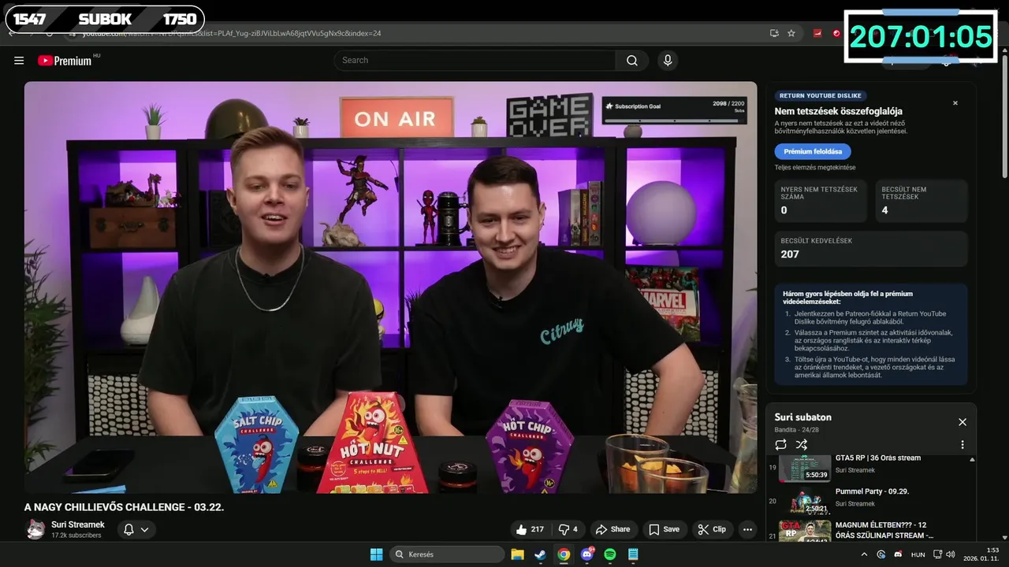The image size is (1009, 567).
Task: Open the Windows Start menu
Action: (x=376, y=554)
